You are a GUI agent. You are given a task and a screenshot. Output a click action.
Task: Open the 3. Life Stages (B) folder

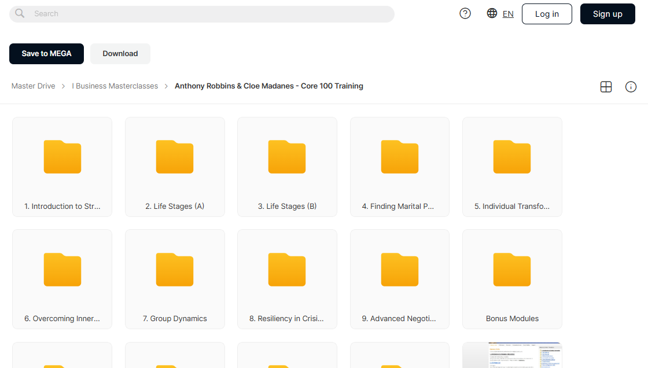tap(287, 167)
